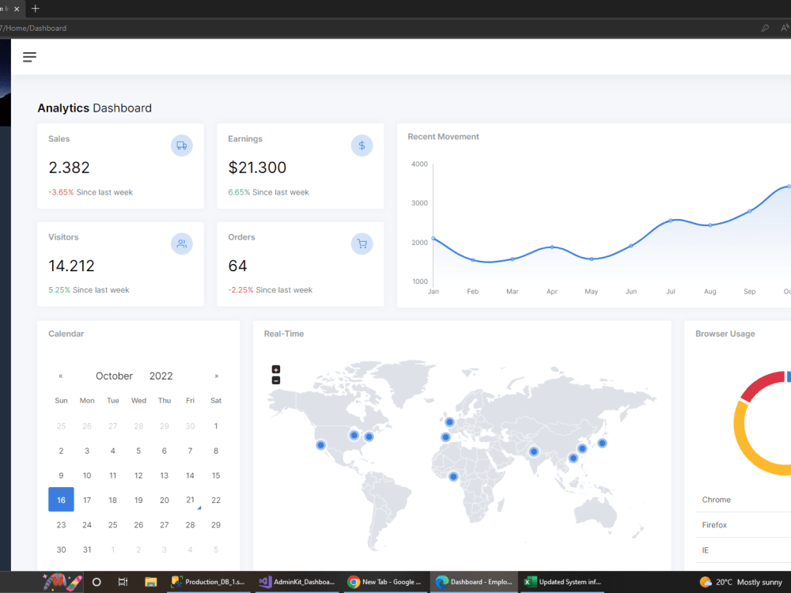Click the map marker in the United Kingdom
Screen dimensions: 791x593
pos(449,422)
